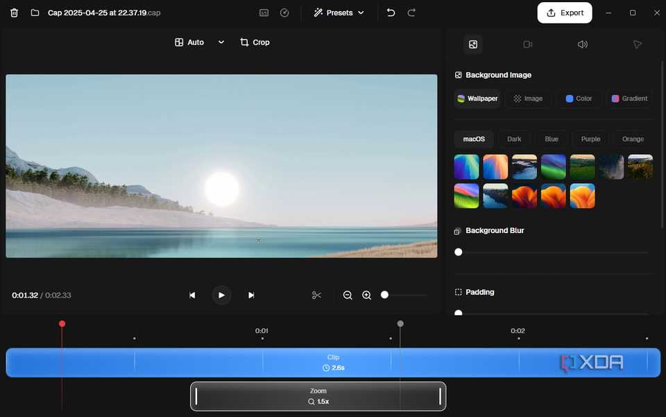Open the Crop tool
This screenshot has width=666, height=417.
pos(255,42)
